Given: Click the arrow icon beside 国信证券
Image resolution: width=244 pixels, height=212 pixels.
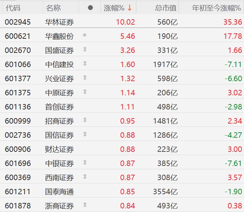Looking at the screenshot, I should tap(85, 134).
